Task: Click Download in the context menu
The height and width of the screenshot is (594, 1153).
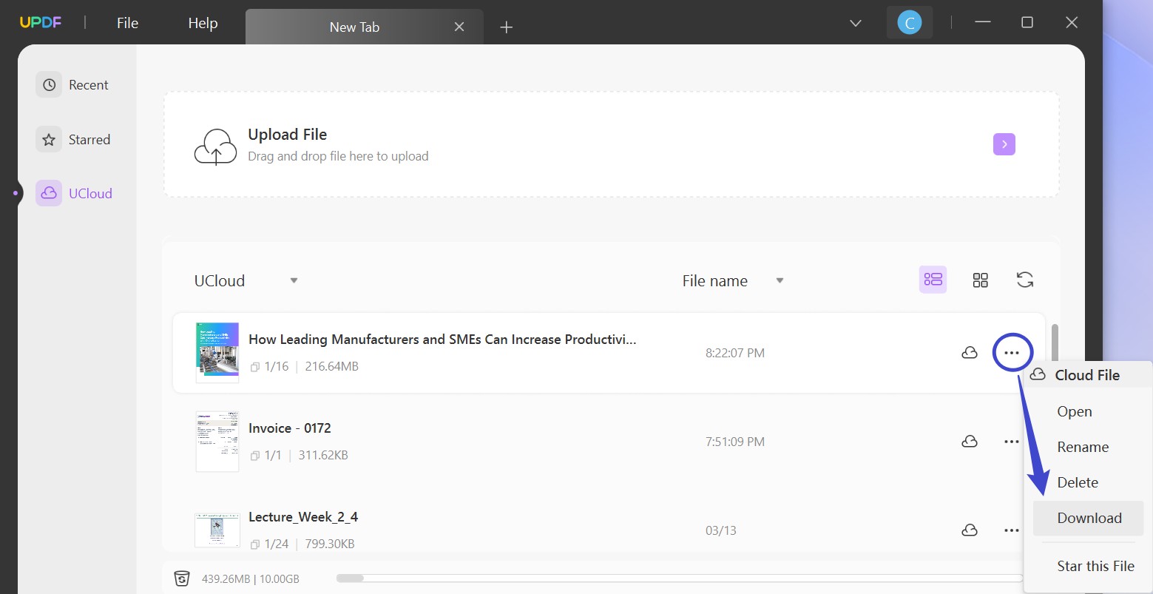Action: (1088, 518)
